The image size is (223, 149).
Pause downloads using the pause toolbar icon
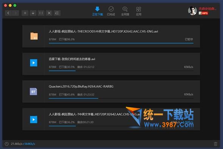pos(41,13)
